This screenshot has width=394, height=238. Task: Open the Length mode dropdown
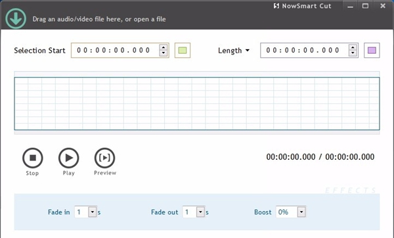[x=234, y=51]
